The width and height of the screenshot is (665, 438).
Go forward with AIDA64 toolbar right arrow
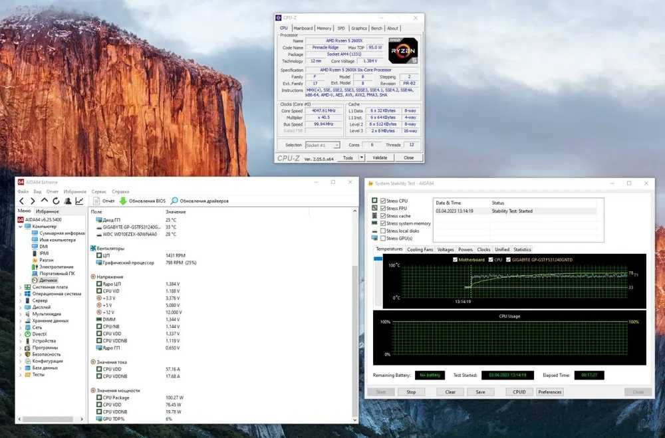pos(33,201)
